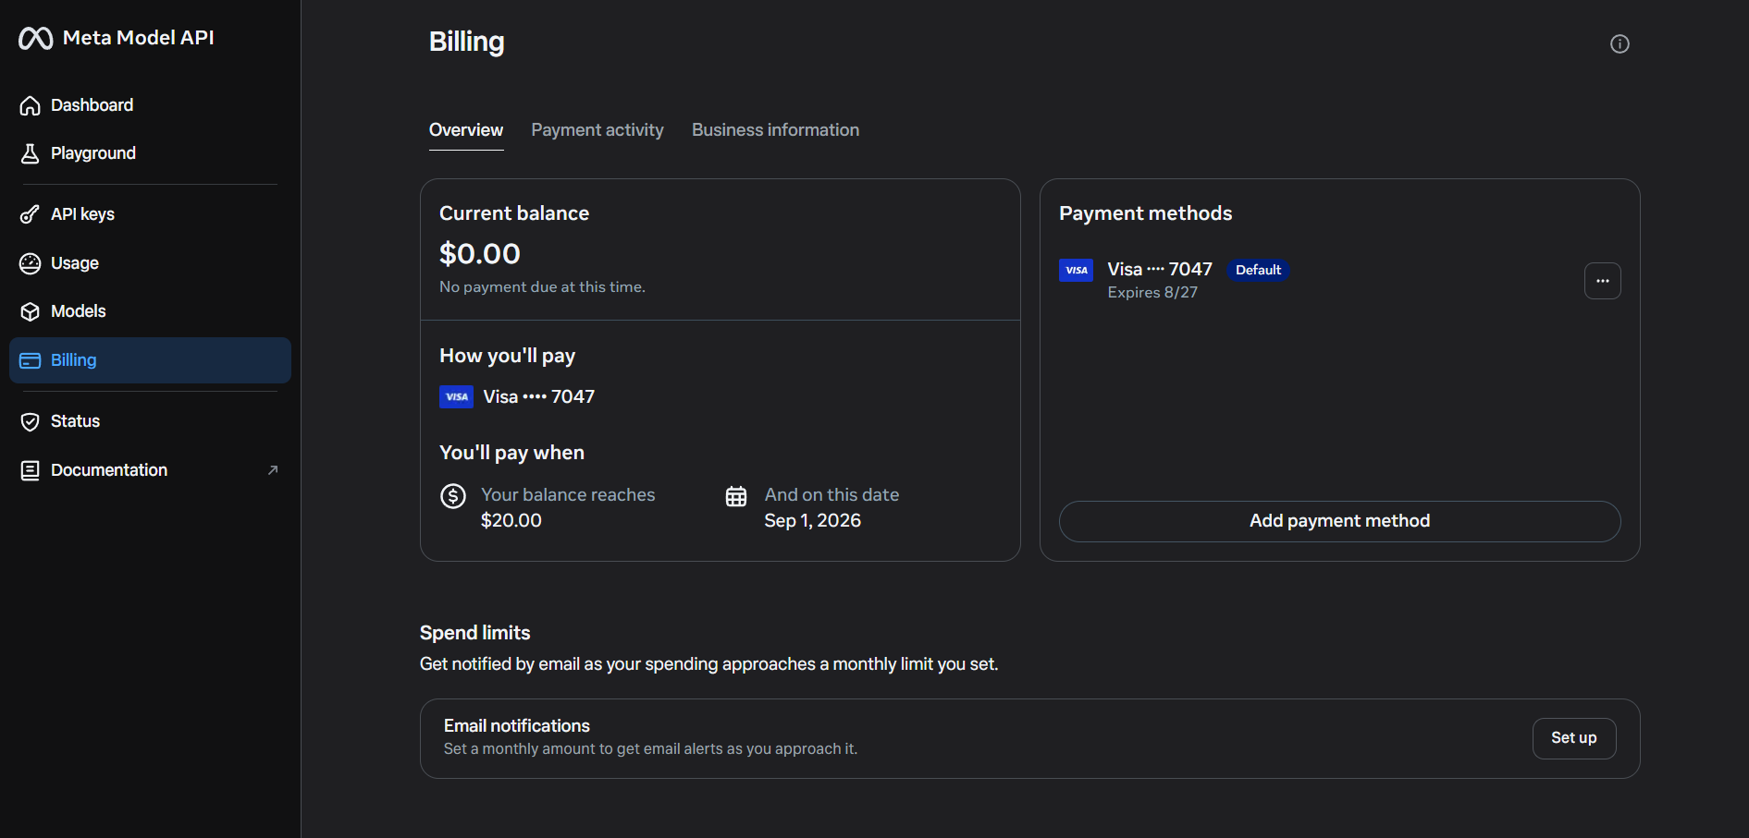1749x838 pixels.
Task: Click the Meta Model API title
Action: click(139, 38)
